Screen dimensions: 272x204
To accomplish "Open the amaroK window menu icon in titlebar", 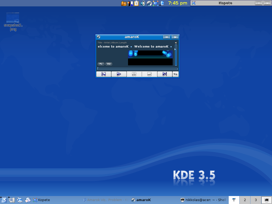I will (x=99, y=37).
